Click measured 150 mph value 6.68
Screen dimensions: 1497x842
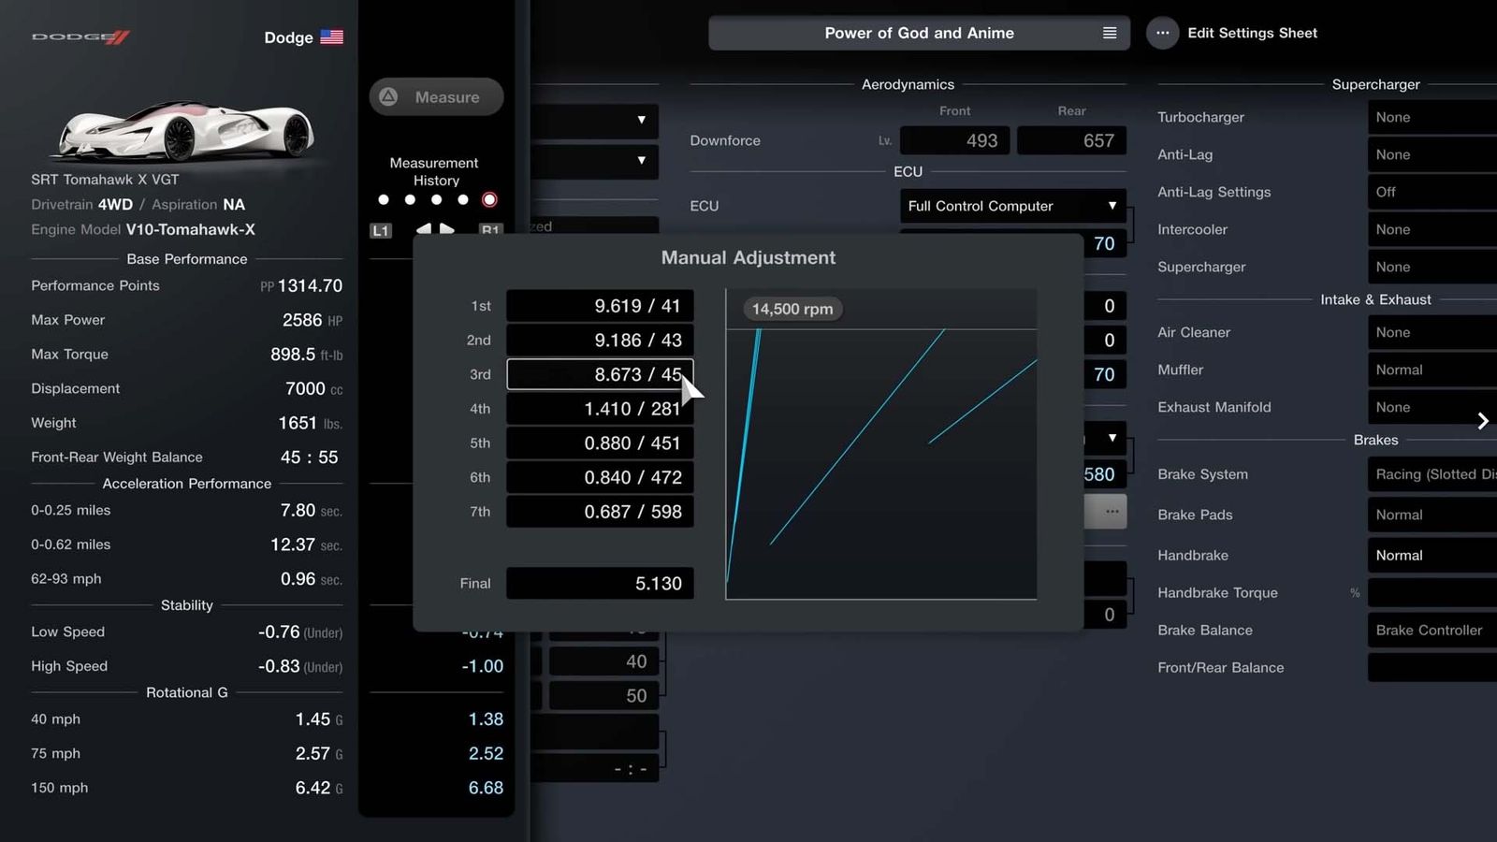click(x=486, y=788)
